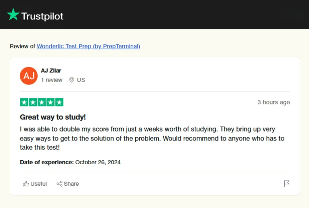Viewport: 309px width, 208px height.
Task: Click the orange AJ avatar circle
Action: tap(29, 76)
